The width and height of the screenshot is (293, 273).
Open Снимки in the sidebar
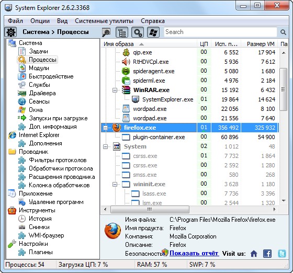click(39, 227)
